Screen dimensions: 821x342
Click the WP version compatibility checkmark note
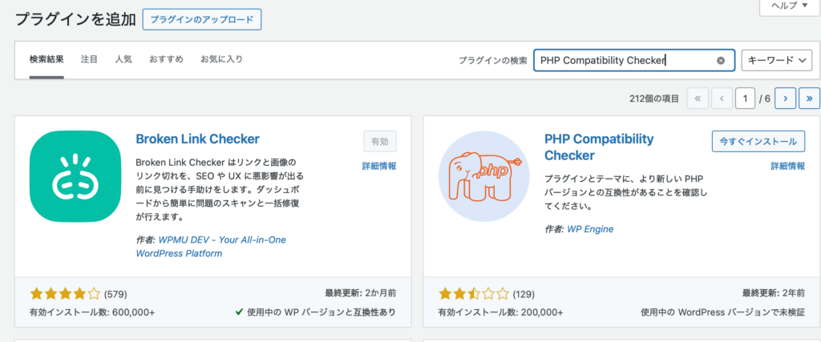[316, 312]
